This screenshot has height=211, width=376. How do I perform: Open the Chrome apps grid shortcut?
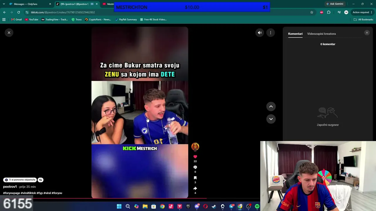coord(4,20)
